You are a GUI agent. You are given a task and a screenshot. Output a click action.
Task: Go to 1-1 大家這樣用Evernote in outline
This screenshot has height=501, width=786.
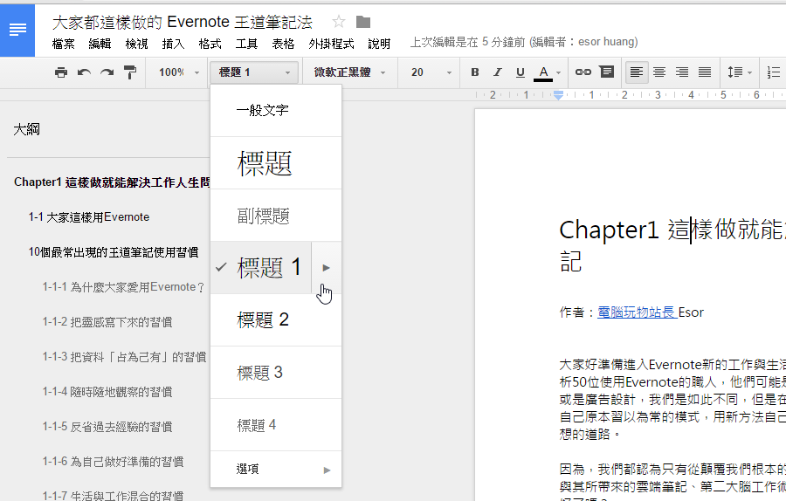(x=89, y=217)
